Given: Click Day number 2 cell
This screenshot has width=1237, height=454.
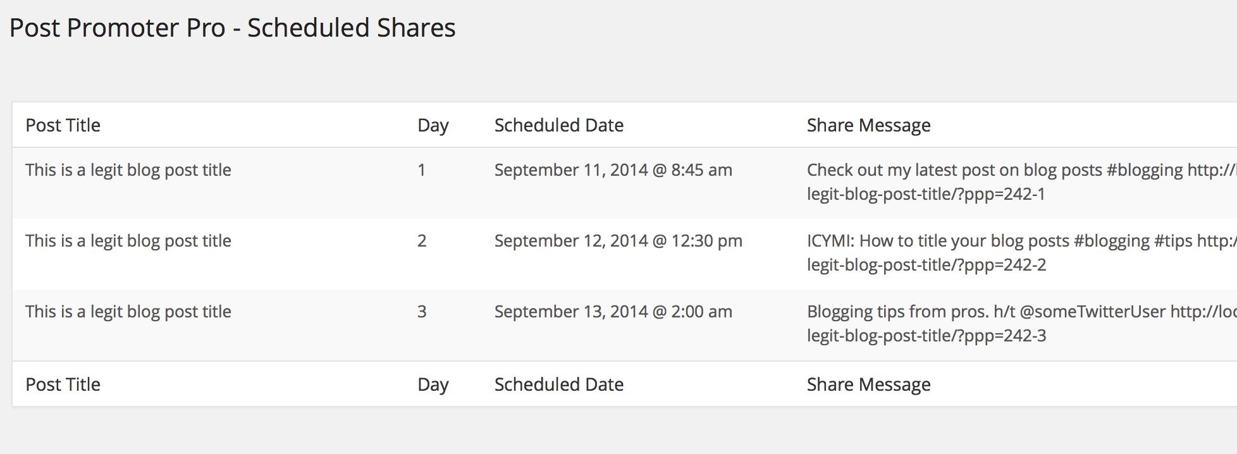Looking at the screenshot, I should point(422,241).
